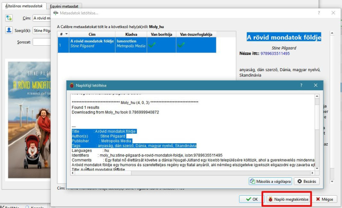Click the Found 1 results log line
Viewport: 342px width, 208px height.
click(x=85, y=107)
